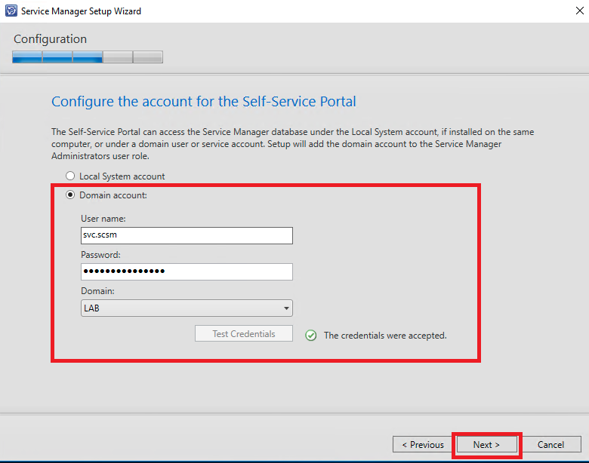Click the Self-Service Portal account heading

[x=204, y=102]
